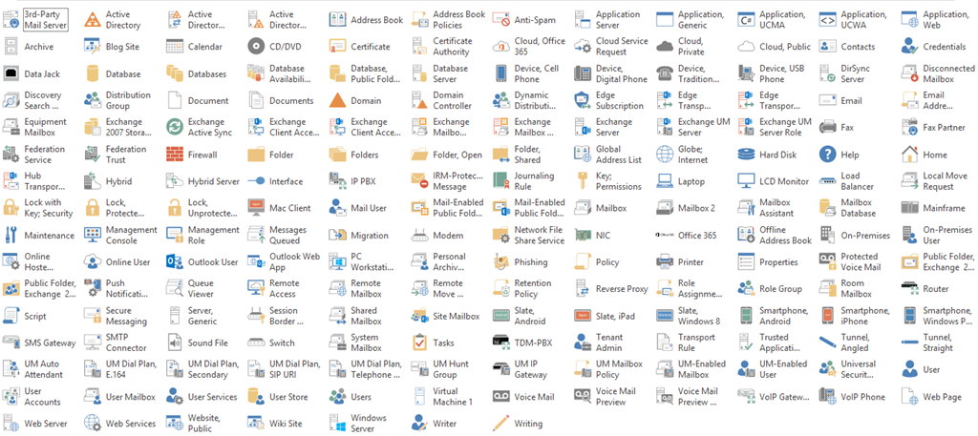Choose the Protected Voice Mail shape
978x436 pixels.
pyautogui.click(x=828, y=262)
